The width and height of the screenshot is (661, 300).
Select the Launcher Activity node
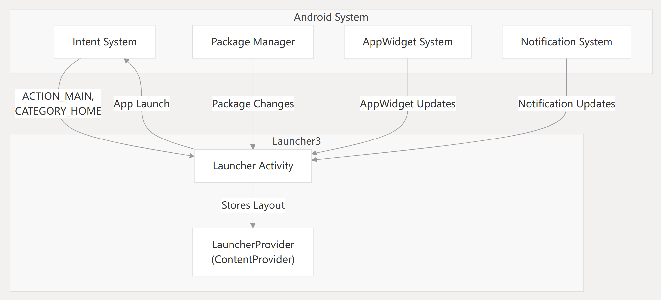(x=253, y=166)
